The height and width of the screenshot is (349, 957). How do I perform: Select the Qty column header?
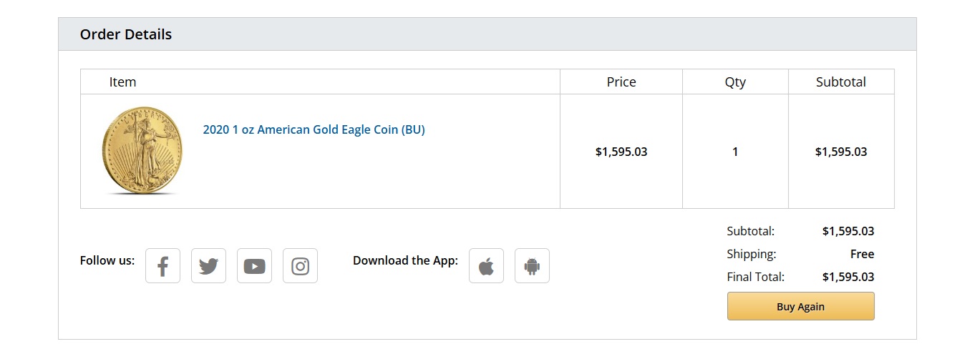tap(735, 82)
